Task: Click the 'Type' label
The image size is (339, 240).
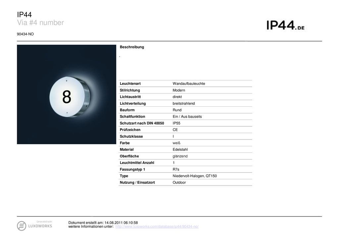Action: (124, 176)
